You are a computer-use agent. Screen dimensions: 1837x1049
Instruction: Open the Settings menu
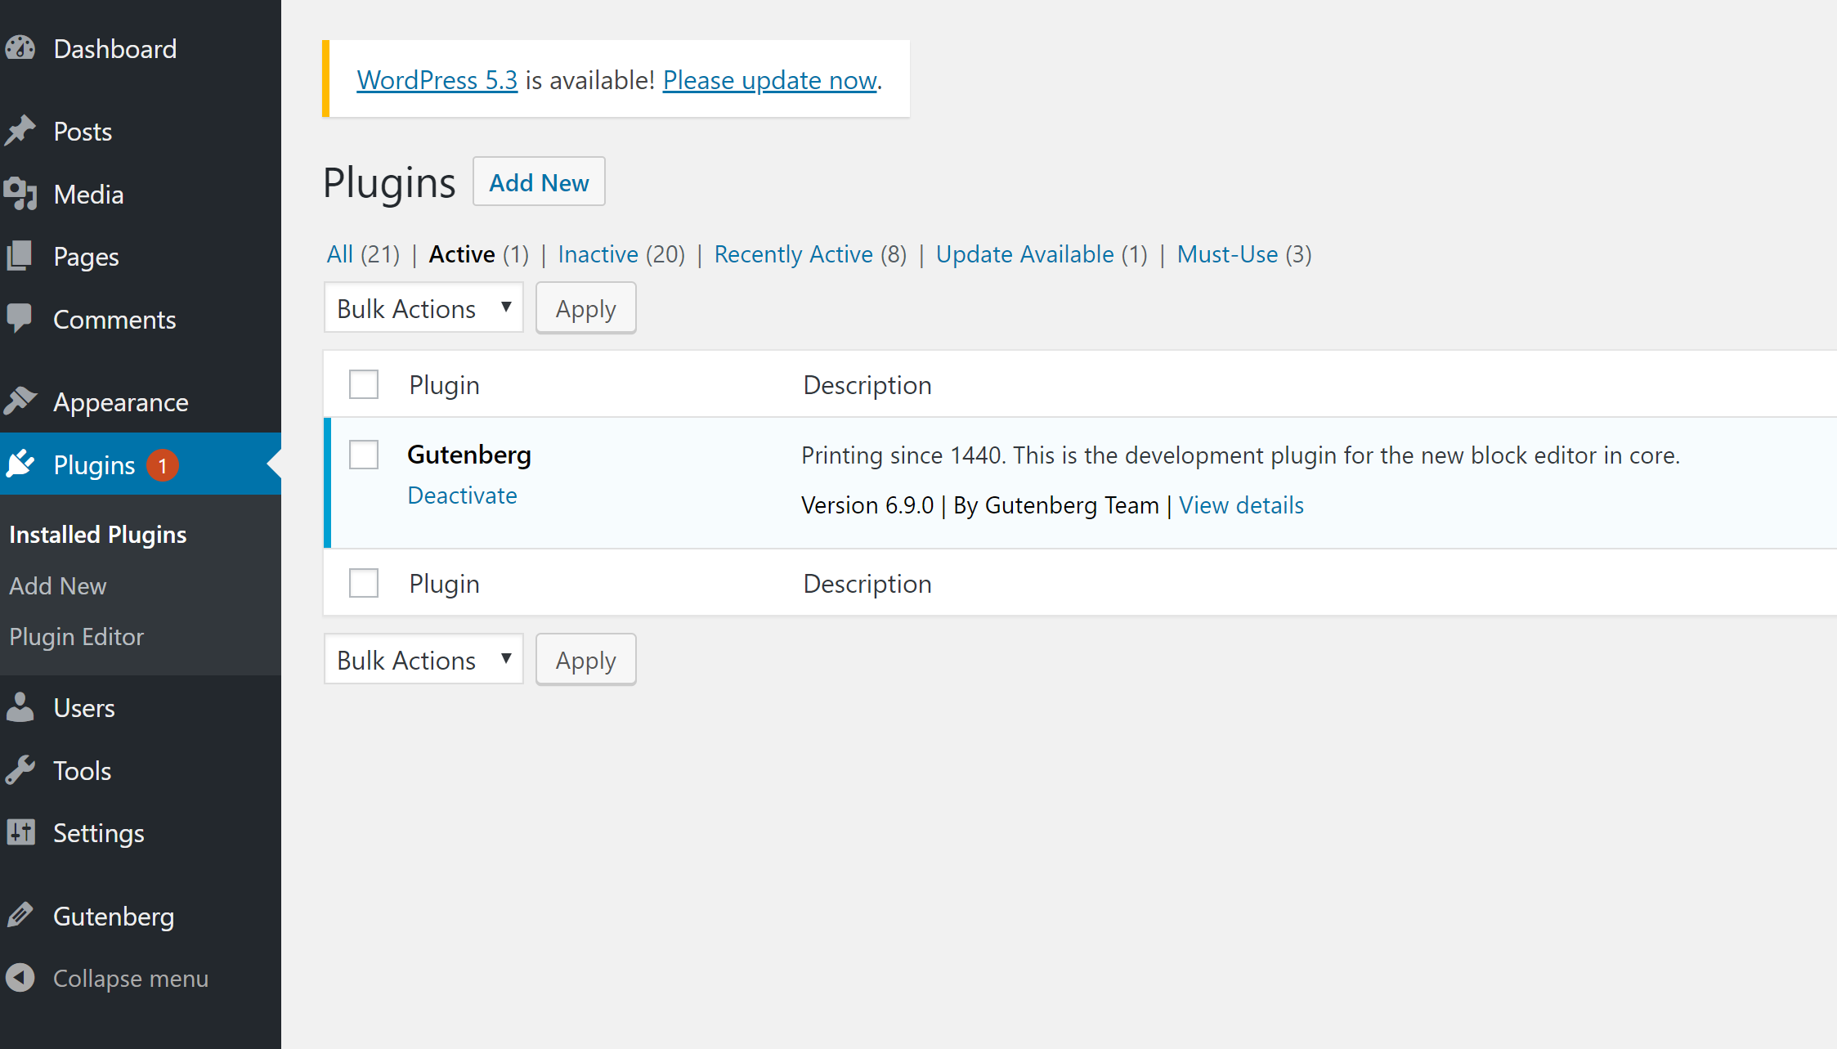click(99, 833)
